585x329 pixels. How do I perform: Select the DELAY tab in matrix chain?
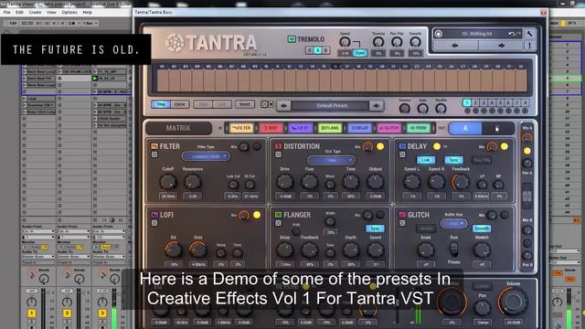click(359, 128)
